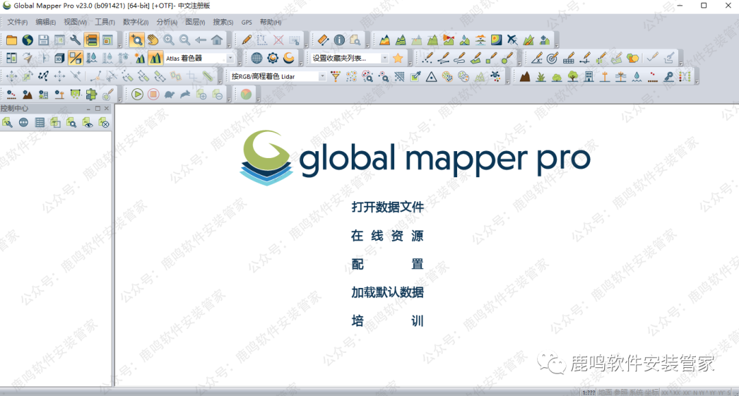739x396 pixels.
Task: Click the open folder icon in toolbar
Action: [12, 40]
